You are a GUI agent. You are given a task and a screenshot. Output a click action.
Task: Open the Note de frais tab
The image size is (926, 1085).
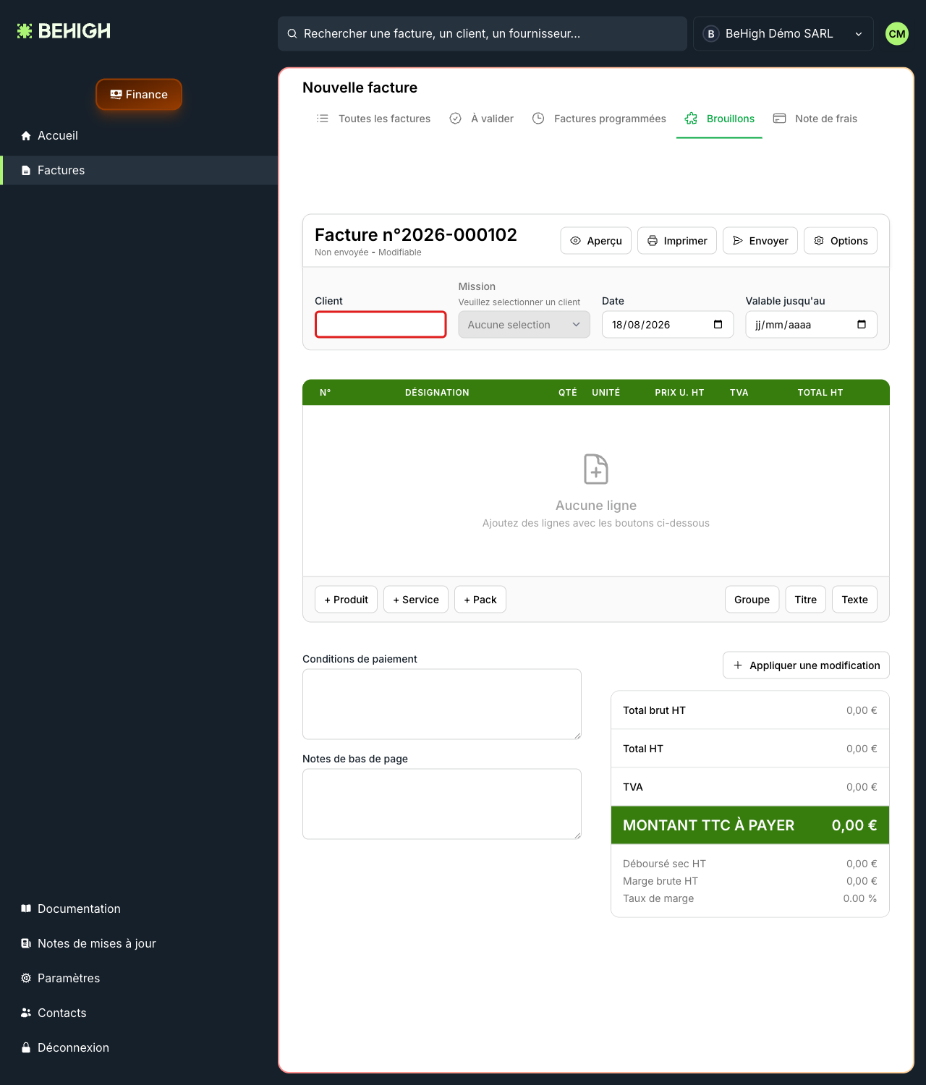[815, 119]
